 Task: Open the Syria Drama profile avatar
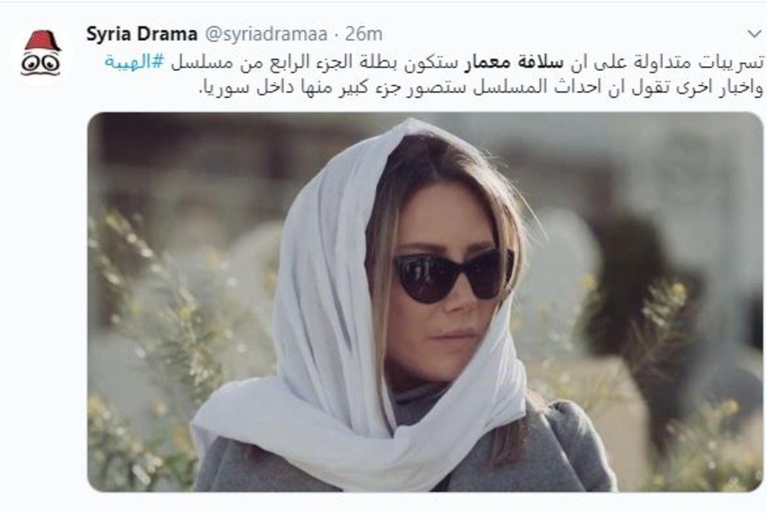(x=42, y=54)
